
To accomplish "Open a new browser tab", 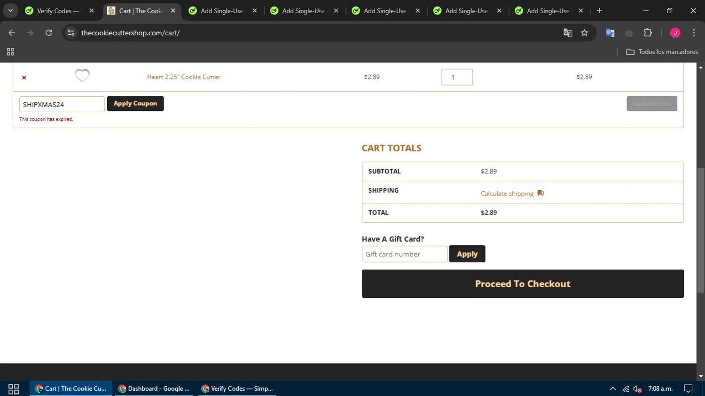I will point(599,11).
